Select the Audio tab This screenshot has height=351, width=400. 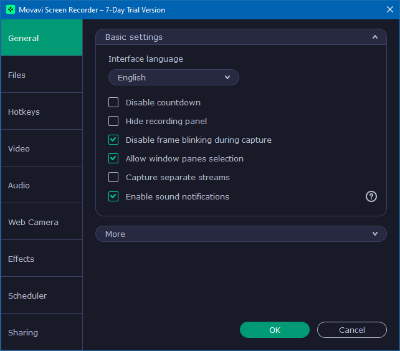click(x=41, y=185)
